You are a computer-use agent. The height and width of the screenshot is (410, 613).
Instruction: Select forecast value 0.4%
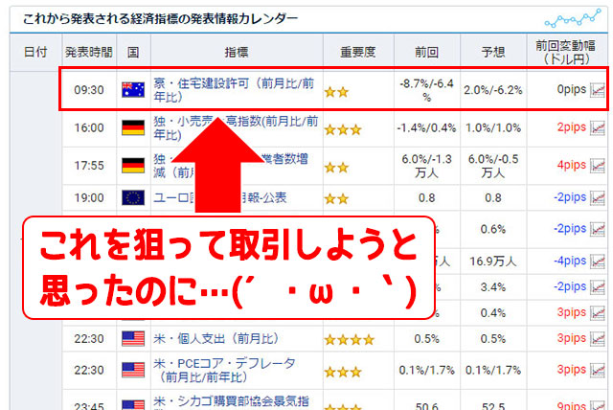[493, 313]
